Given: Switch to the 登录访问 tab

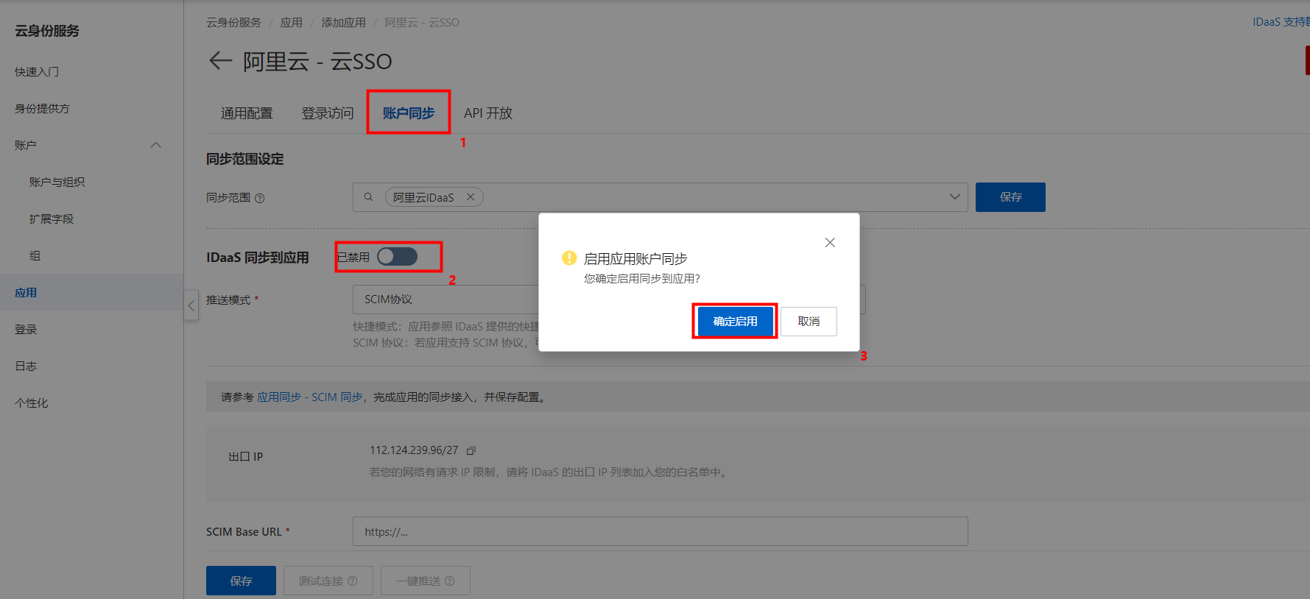Looking at the screenshot, I should click(328, 113).
